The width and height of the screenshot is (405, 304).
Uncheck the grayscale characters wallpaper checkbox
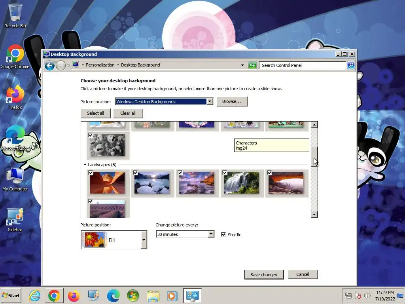click(91, 135)
